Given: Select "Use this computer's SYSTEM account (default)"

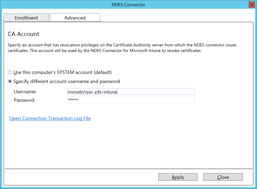Looking at the screenshot, I should point(10,72).
